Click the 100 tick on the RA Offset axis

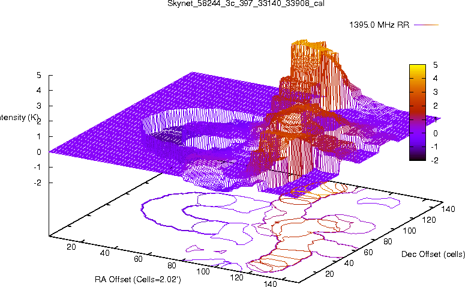click(203, 271)
